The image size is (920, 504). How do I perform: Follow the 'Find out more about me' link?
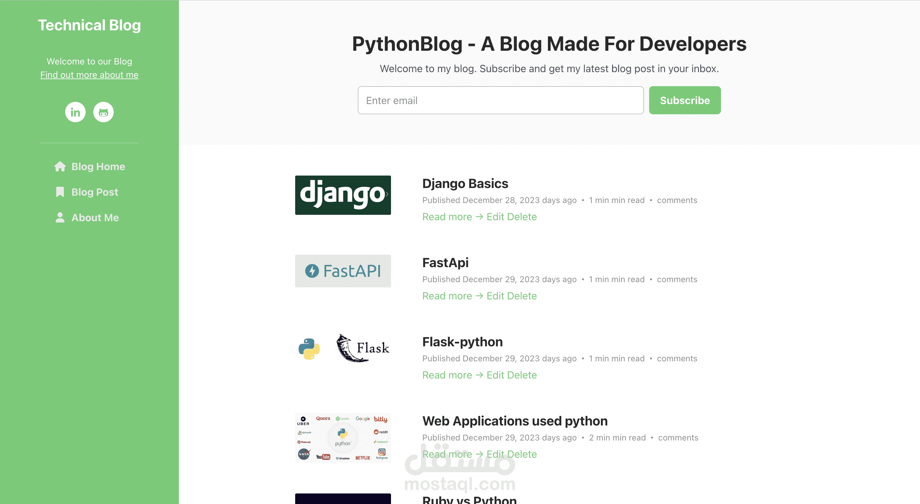pos(89,75)
